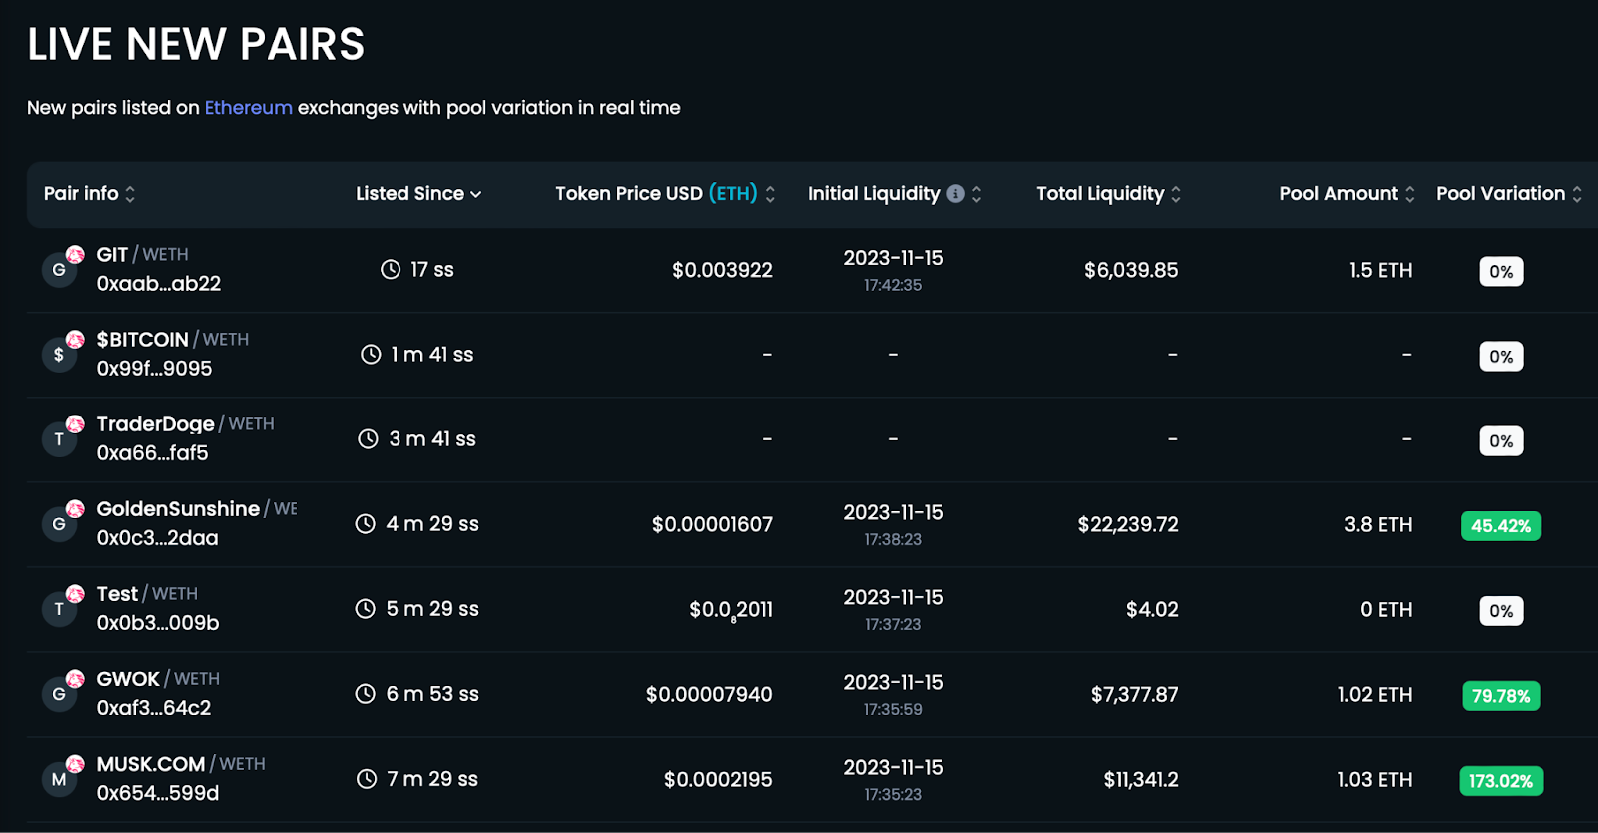Click total liquidity $7,377.87
Image resolution: width=1598 pixels, height=833 pixels.
coord(1135,694)
